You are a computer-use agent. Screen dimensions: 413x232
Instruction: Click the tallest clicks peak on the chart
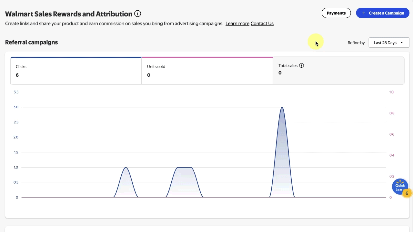[x=282, y=108]
